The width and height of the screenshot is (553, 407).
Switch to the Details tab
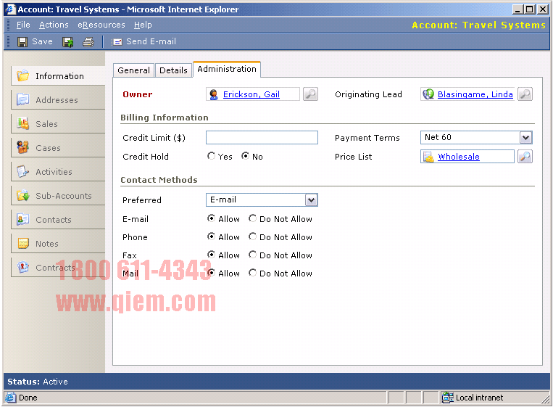(173, 70)
